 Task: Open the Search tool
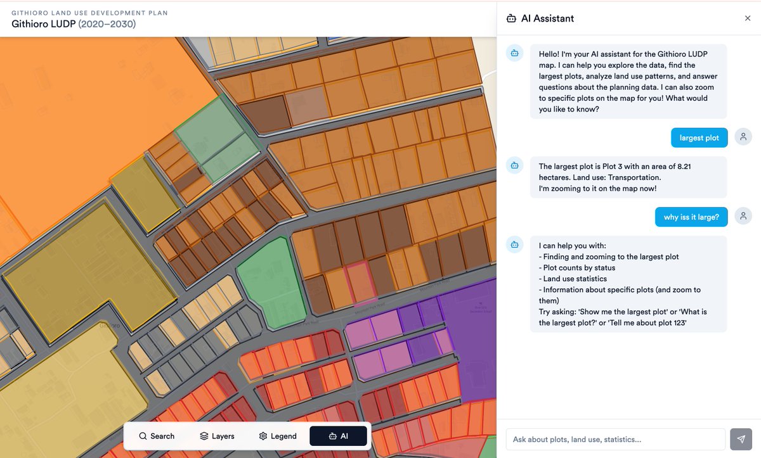point(157,436)
